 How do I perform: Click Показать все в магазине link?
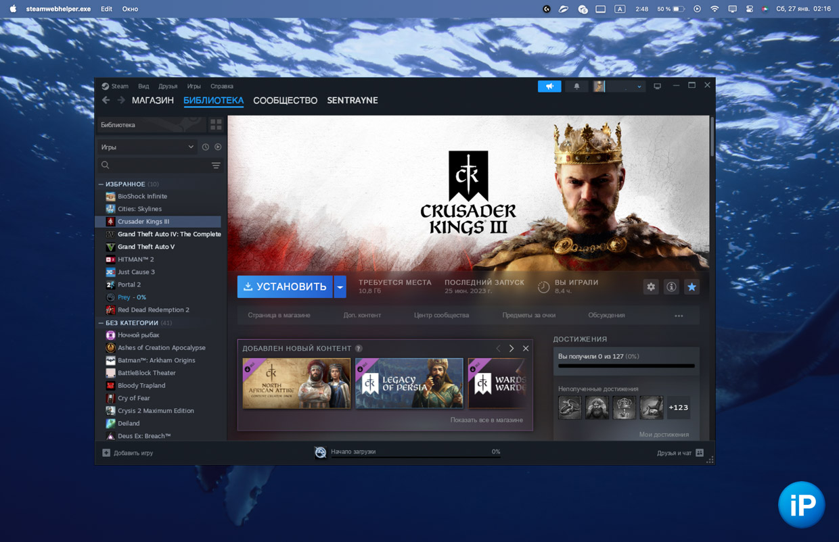486,420
